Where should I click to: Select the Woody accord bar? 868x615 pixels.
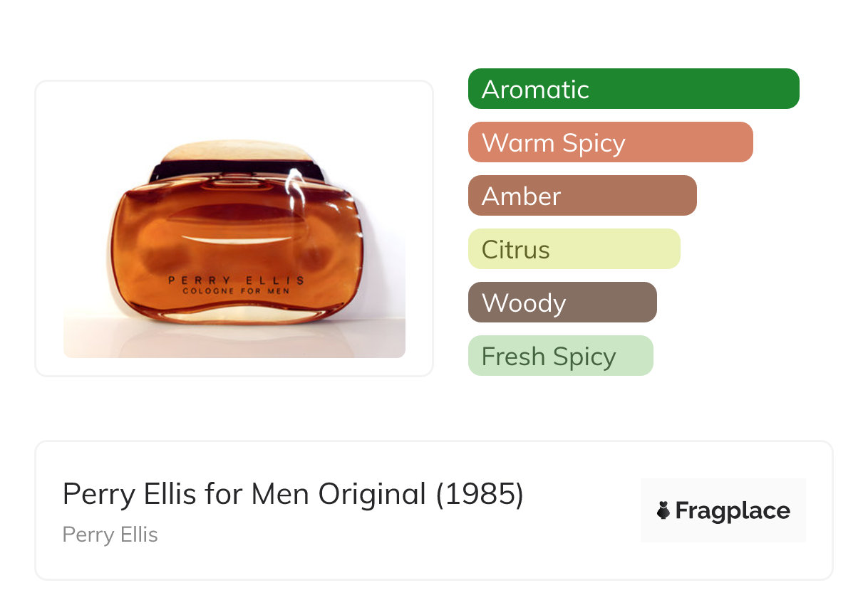(x=562, y=303)
